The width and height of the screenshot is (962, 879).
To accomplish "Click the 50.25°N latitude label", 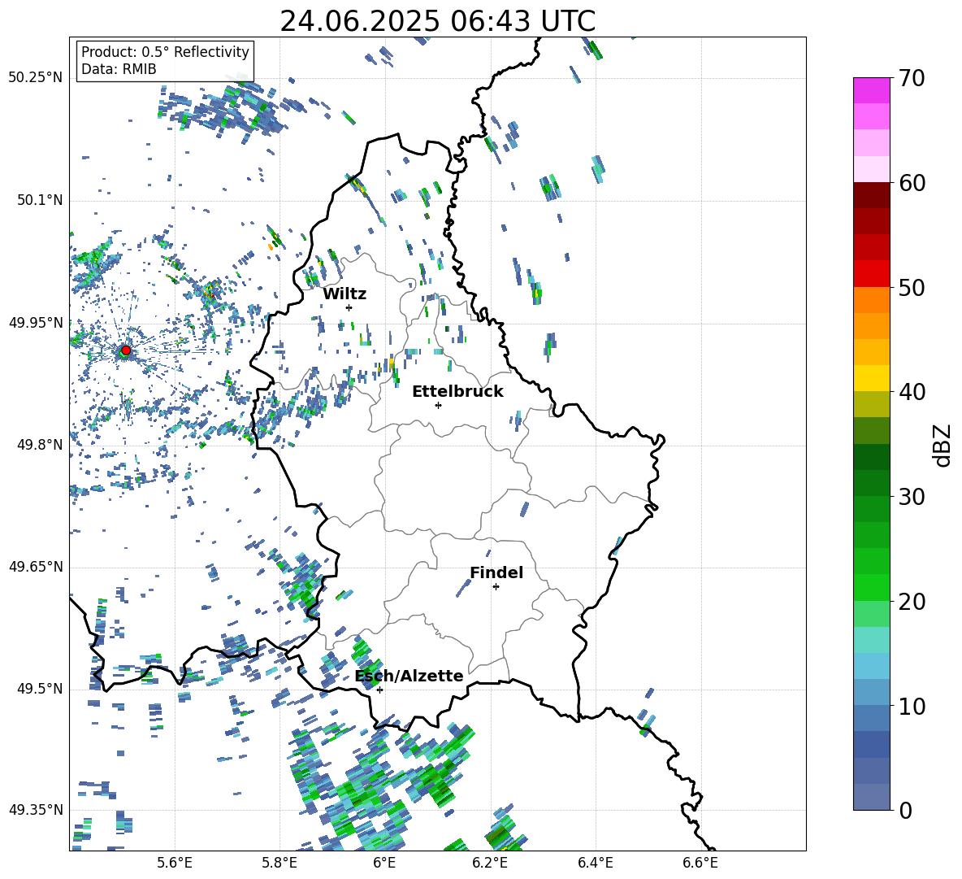I will pos(36,78).
